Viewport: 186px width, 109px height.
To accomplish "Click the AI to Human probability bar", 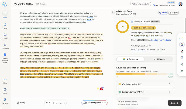I will pos(145,74).
